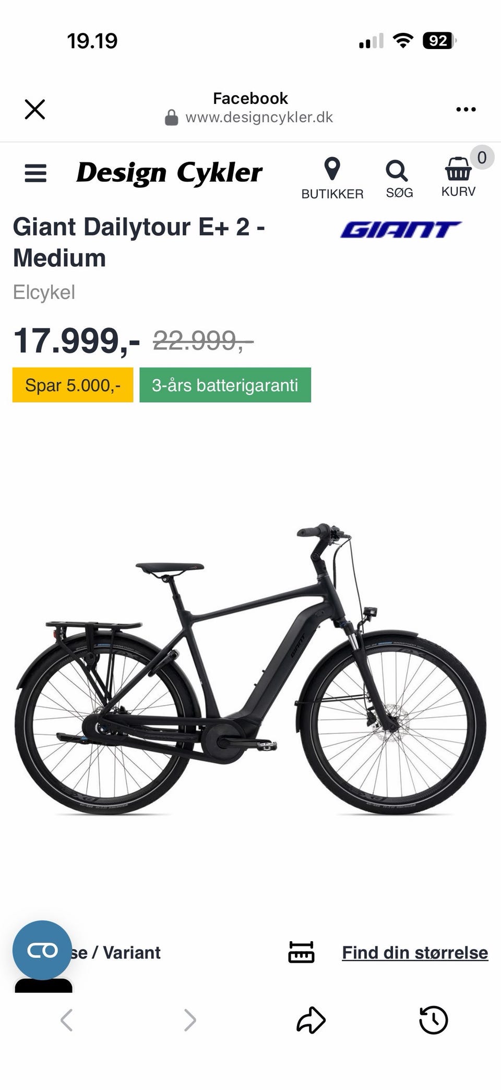501x1090 pixels.
Task: Tap the 3-års batterigaranti green badge
Action: click(x=225, y=385)
